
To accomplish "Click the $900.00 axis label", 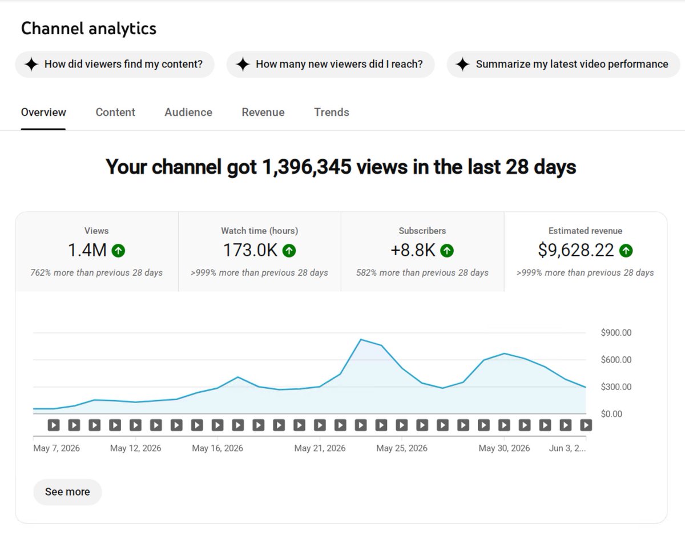I will 616,333.
